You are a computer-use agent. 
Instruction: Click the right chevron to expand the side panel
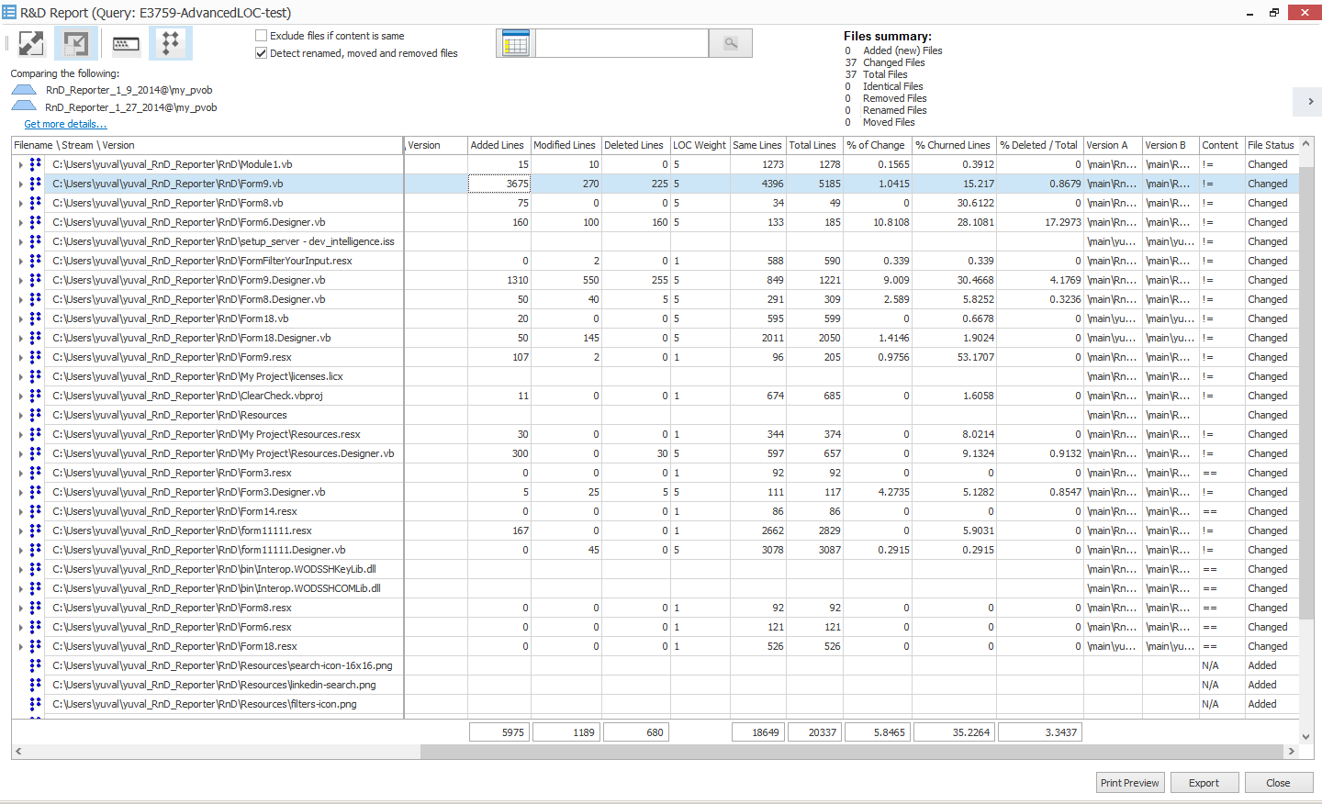coord(1310,101)
